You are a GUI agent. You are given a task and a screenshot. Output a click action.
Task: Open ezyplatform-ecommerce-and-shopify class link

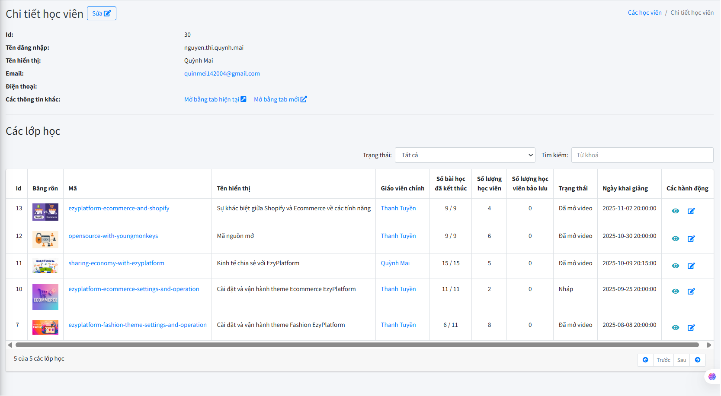coord(119,208)
